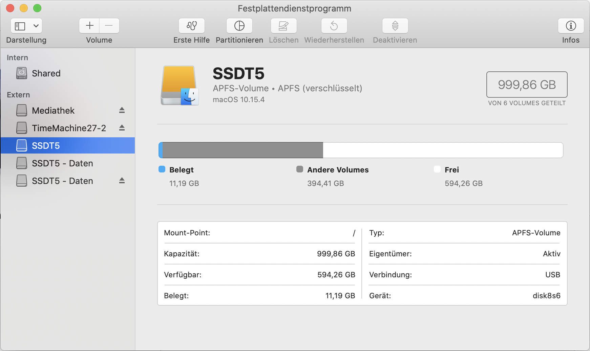Screen dimensions: 590x351
Task: Eject the Mediathek disk
Action: pyautogui.click(x=122, y=110)
